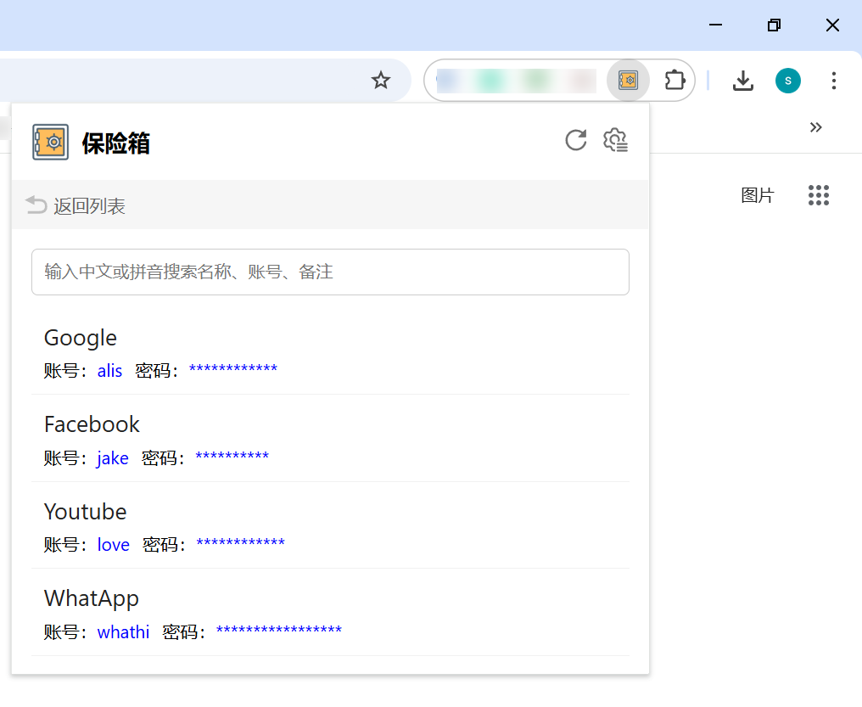Select the Youtube entry title
The image size is (862, 707).
85,512
